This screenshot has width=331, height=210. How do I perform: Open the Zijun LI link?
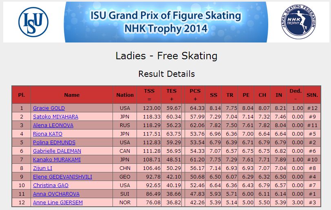point(42,168)
